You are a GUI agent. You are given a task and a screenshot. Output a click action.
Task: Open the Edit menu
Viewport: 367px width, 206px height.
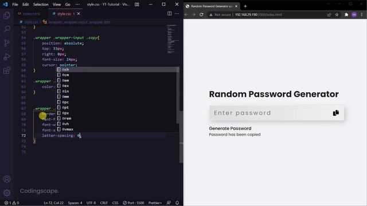pyautogui.click(x=25, y=4)
